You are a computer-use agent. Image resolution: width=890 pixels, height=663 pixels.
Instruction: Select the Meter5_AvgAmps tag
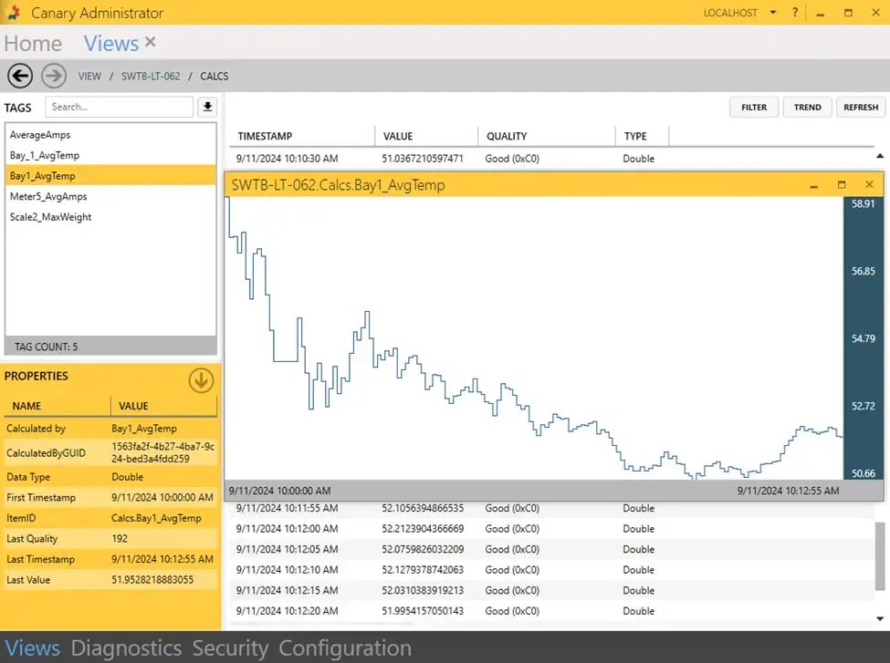[49, 196]
